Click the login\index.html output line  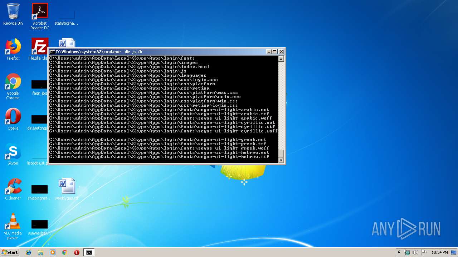(129, 67)
